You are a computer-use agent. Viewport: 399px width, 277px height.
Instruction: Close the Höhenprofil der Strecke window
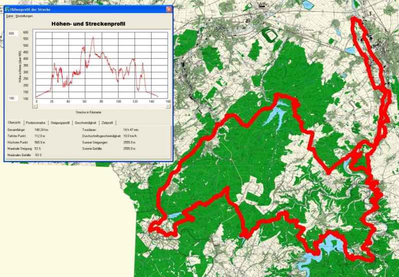(x=169, y=9)
